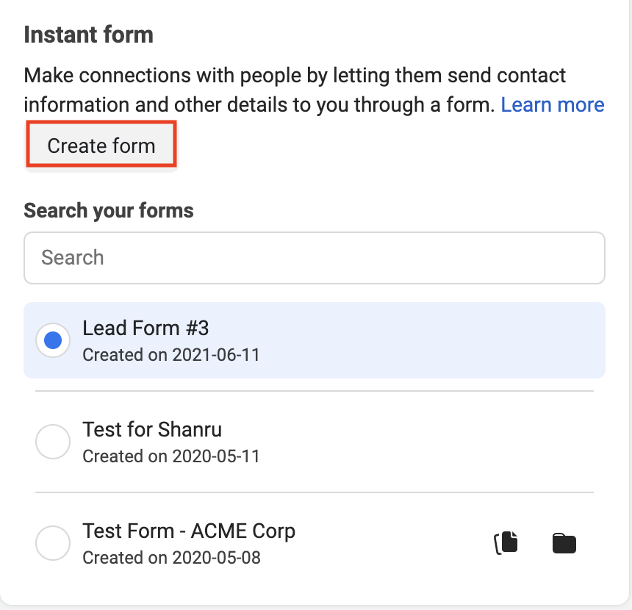Focus the Search your forms input field

pos(315,258)
